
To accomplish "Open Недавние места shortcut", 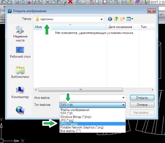I will tap(20, 34).
